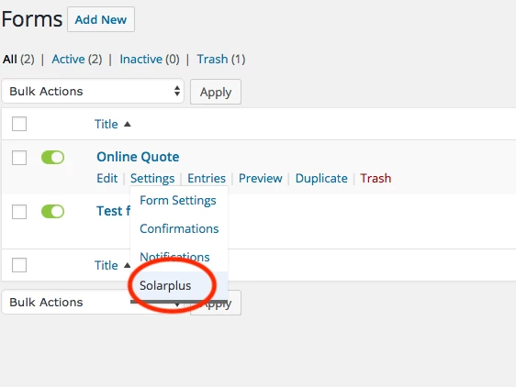Image resolution: width=516 pixels, height=387 pixels.
Task: Click the ascending sort arrow beside top Title
Action: [128, 125]
